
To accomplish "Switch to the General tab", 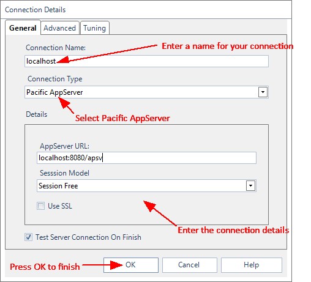I will point(23,28).
